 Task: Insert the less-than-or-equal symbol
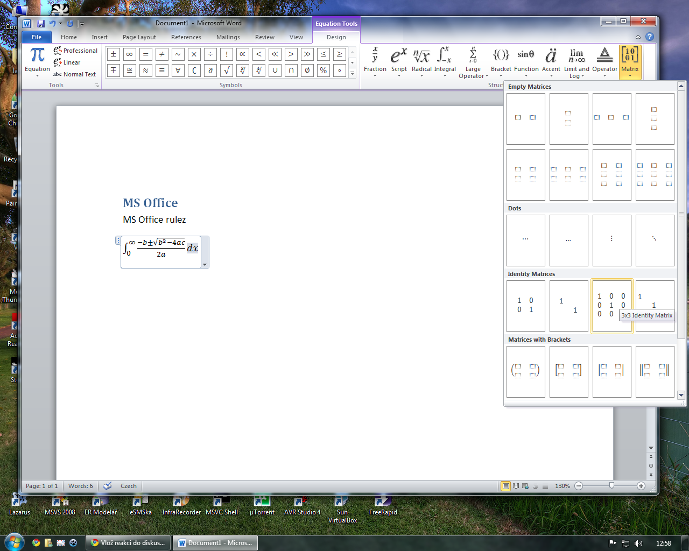click(324, 54)
